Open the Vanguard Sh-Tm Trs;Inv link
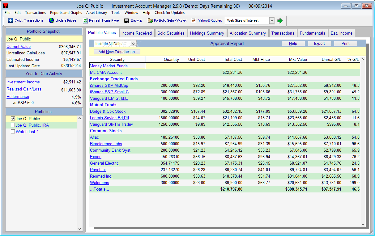 click(111, 124)
